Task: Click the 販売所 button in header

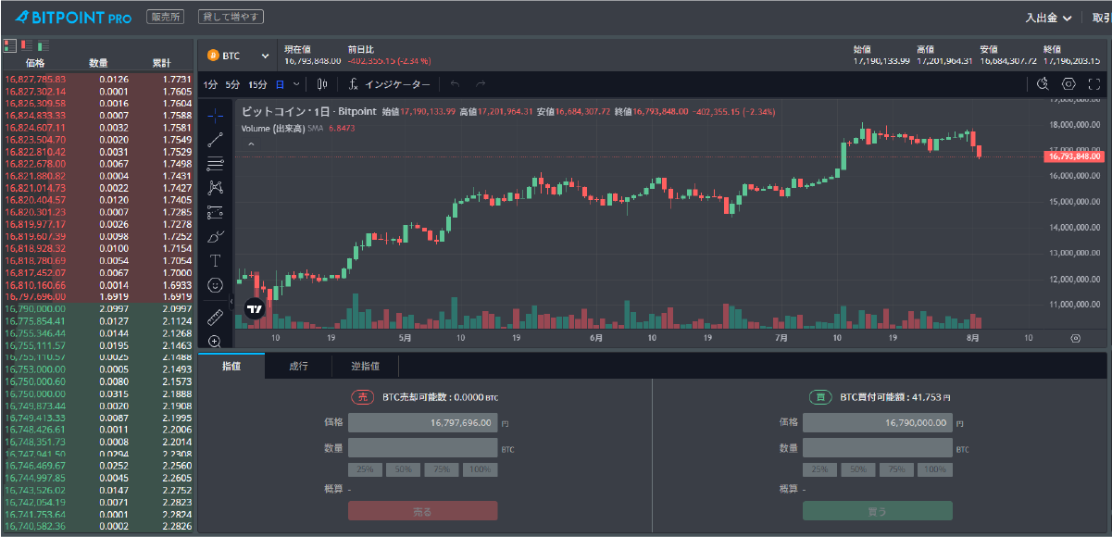Action: click(167, 18)
